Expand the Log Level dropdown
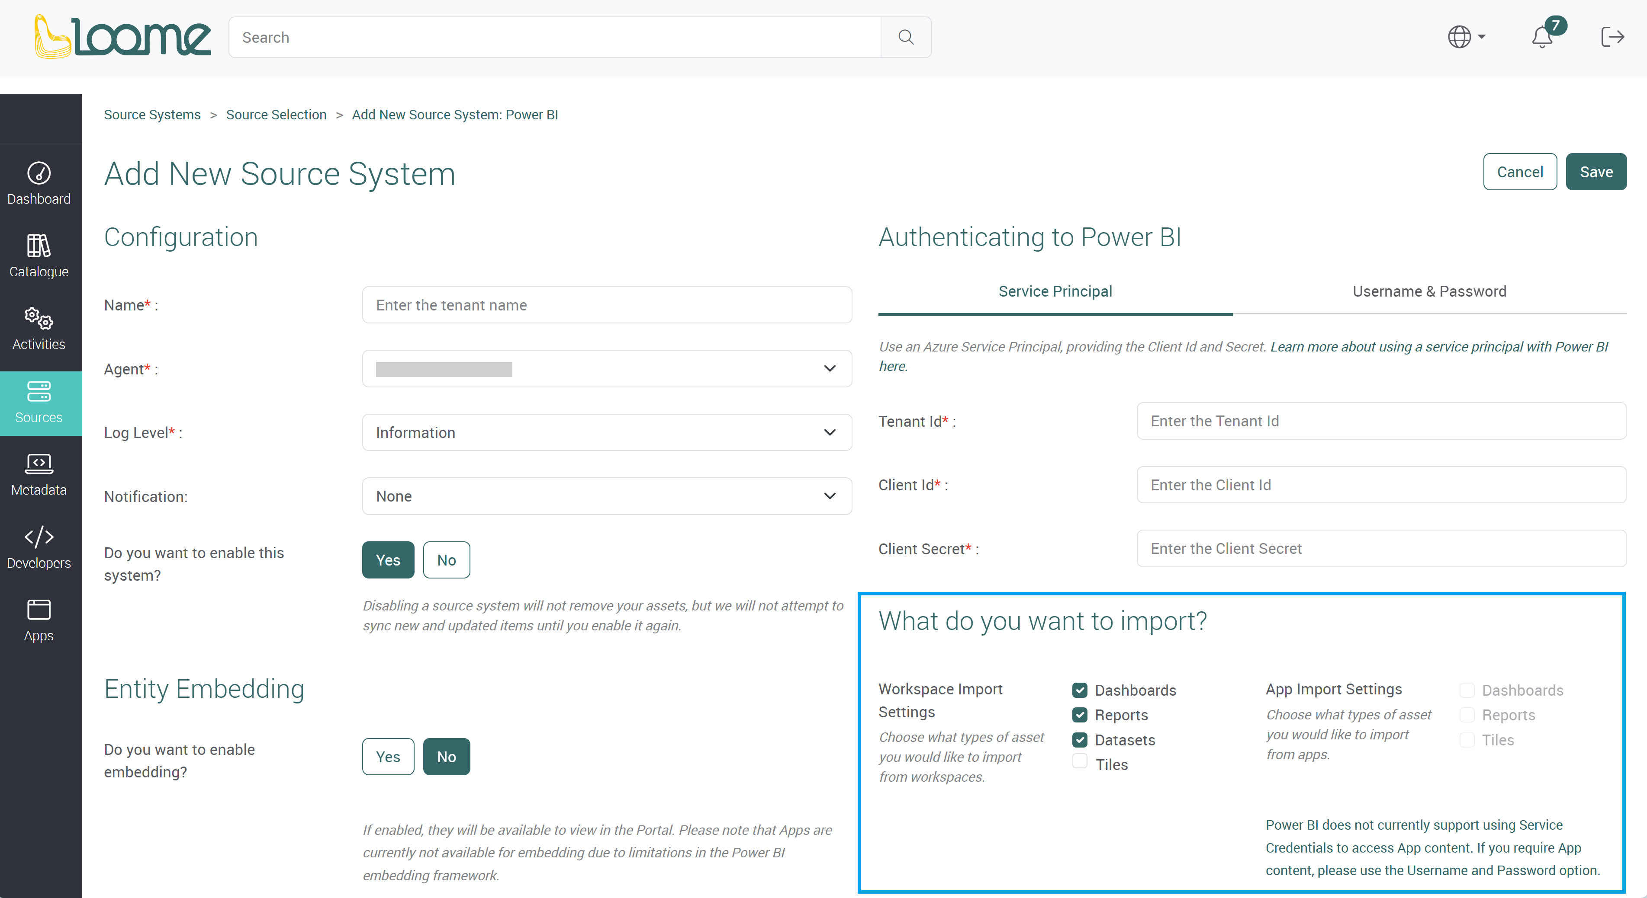 [607, 432]
